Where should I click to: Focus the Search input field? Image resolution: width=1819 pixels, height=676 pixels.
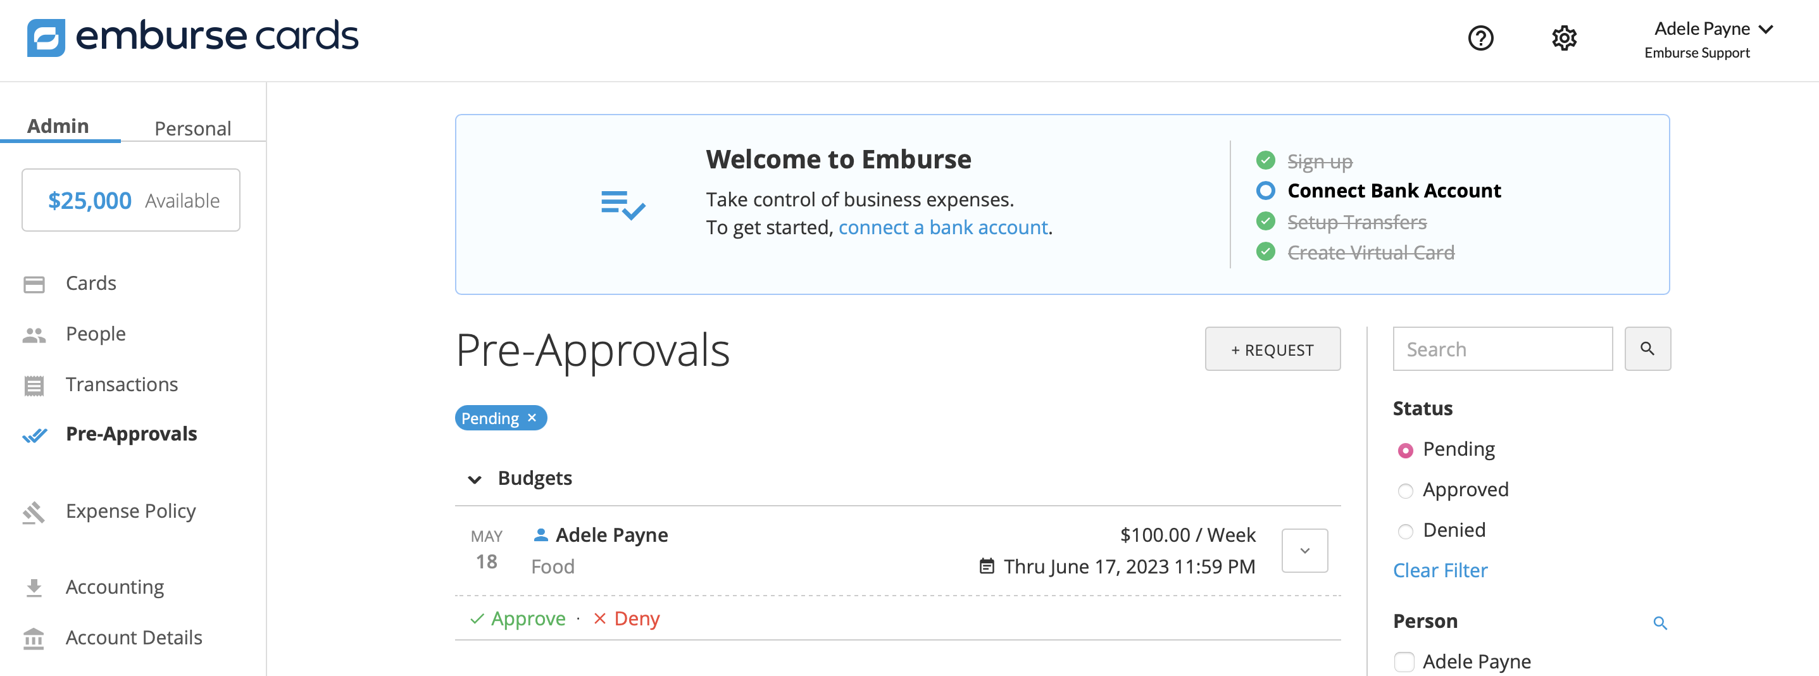1502,349
